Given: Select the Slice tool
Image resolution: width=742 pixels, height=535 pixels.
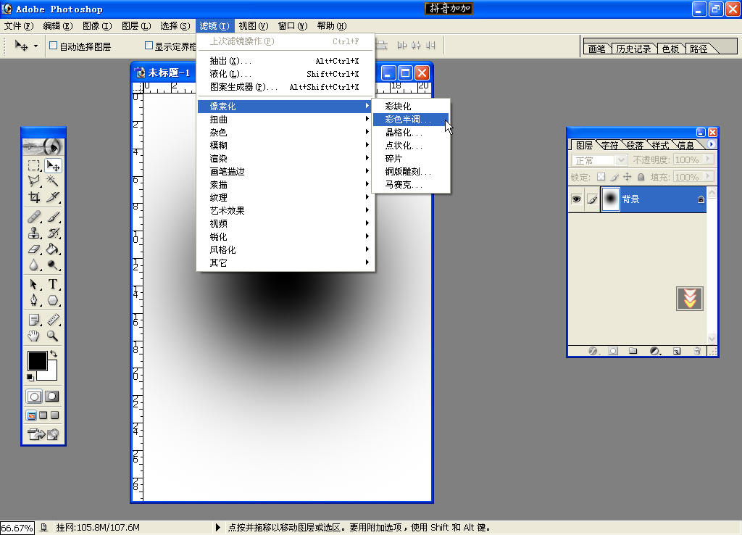Looking at the screenshot, I should coord(53,197).
